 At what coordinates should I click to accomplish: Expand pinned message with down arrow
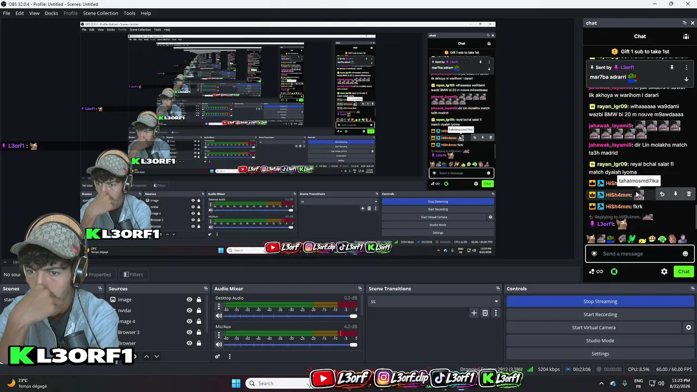pyautogui.click(x=686, y=79)
